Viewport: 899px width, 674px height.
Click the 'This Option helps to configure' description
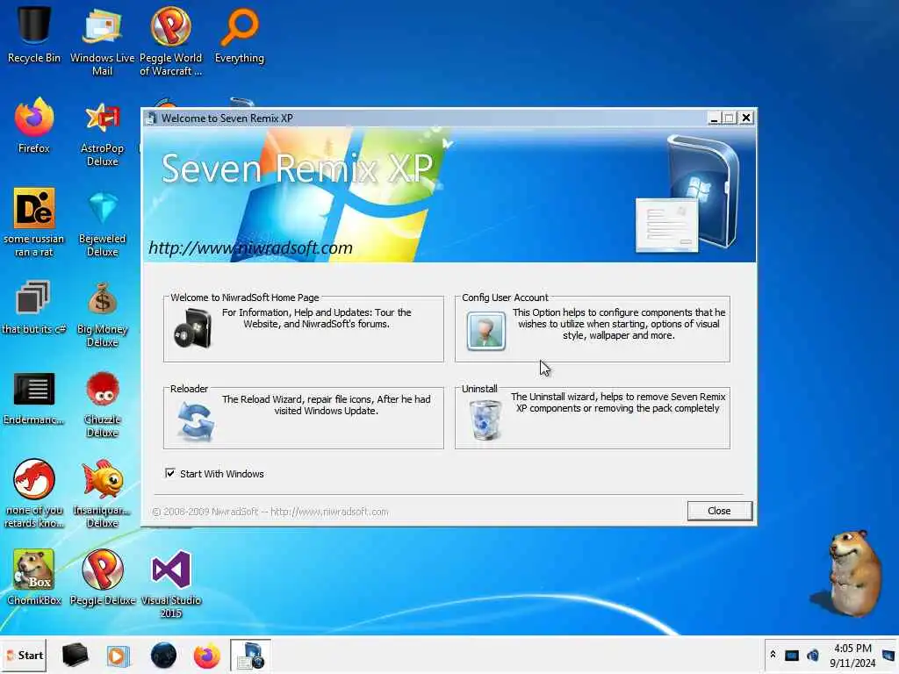coord(619,324)
